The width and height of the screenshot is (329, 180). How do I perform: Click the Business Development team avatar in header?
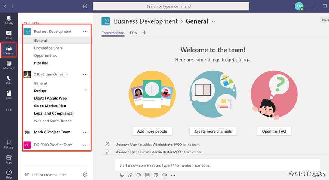point(106,21)
